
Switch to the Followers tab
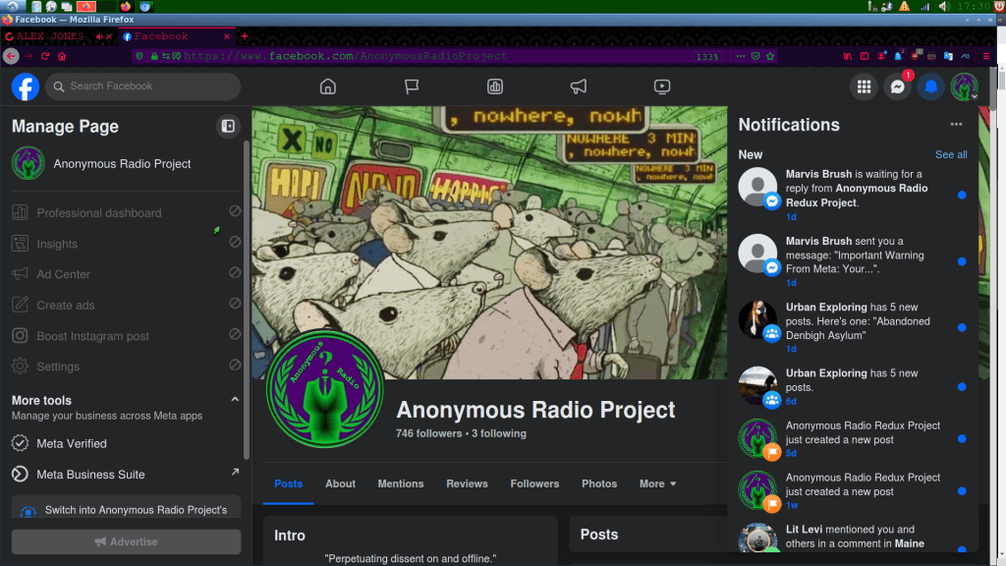pyautogui.click(x=534, y=483)
